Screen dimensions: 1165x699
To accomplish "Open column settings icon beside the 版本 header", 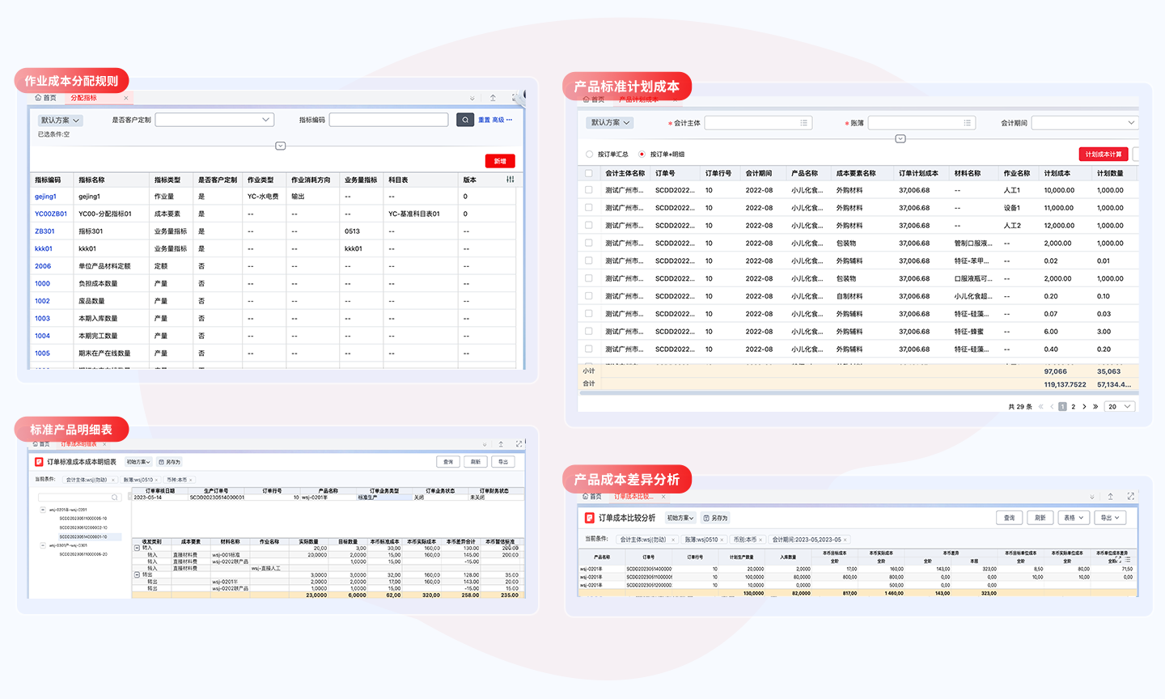I will tap(510, 180).
